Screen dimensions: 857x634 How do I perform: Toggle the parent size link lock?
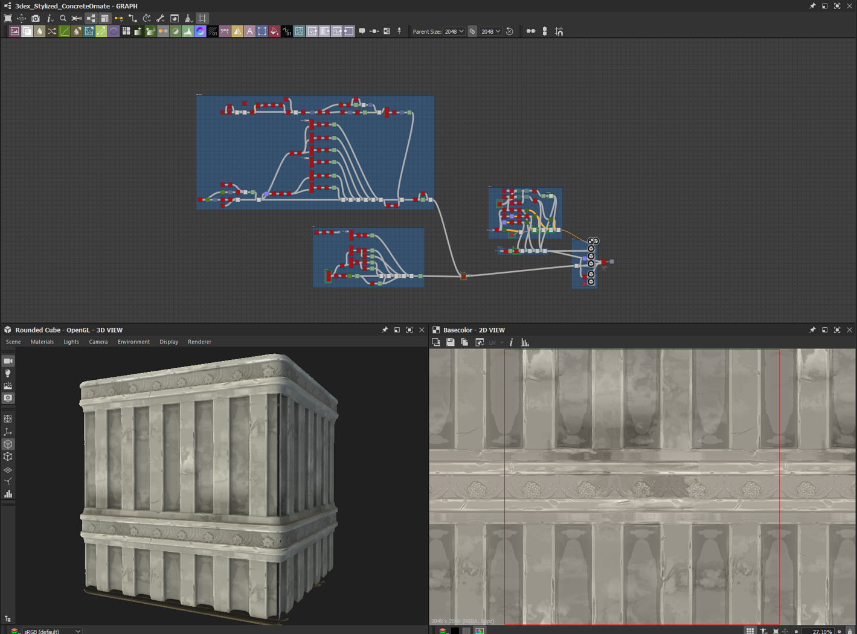[472, 31]
